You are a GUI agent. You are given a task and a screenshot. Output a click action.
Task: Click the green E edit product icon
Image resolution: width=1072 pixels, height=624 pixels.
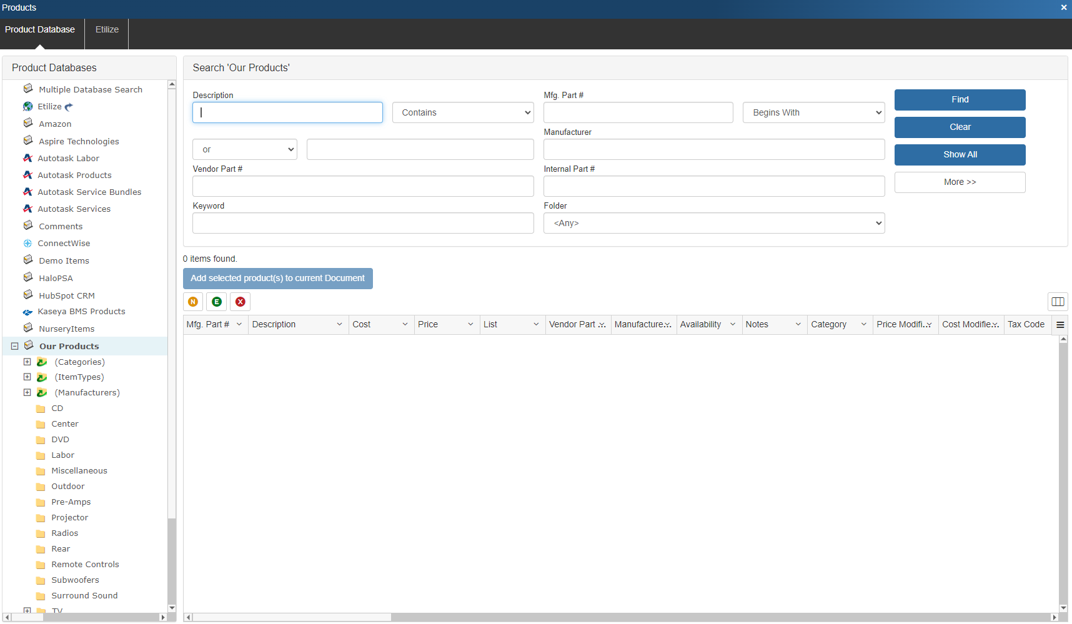pos(217,302)
